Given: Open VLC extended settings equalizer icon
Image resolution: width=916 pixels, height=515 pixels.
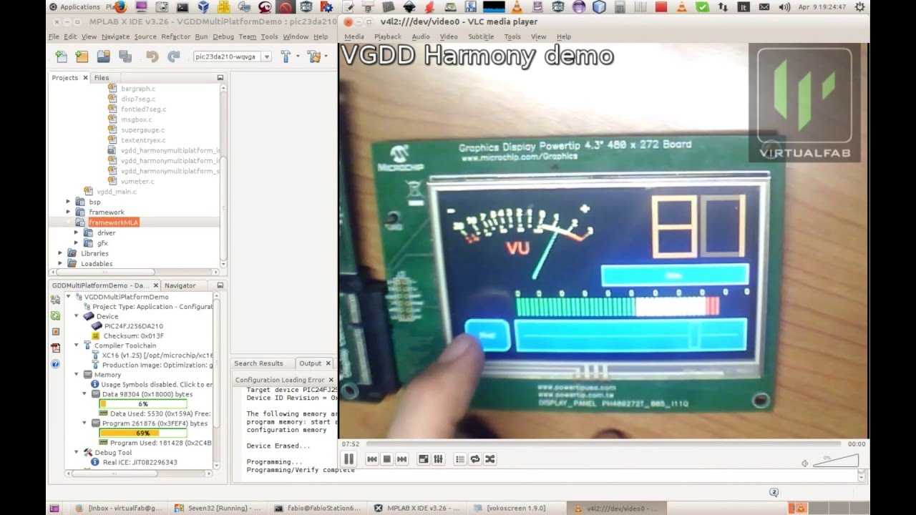Looking at the screenshot, I should (439, 459).
